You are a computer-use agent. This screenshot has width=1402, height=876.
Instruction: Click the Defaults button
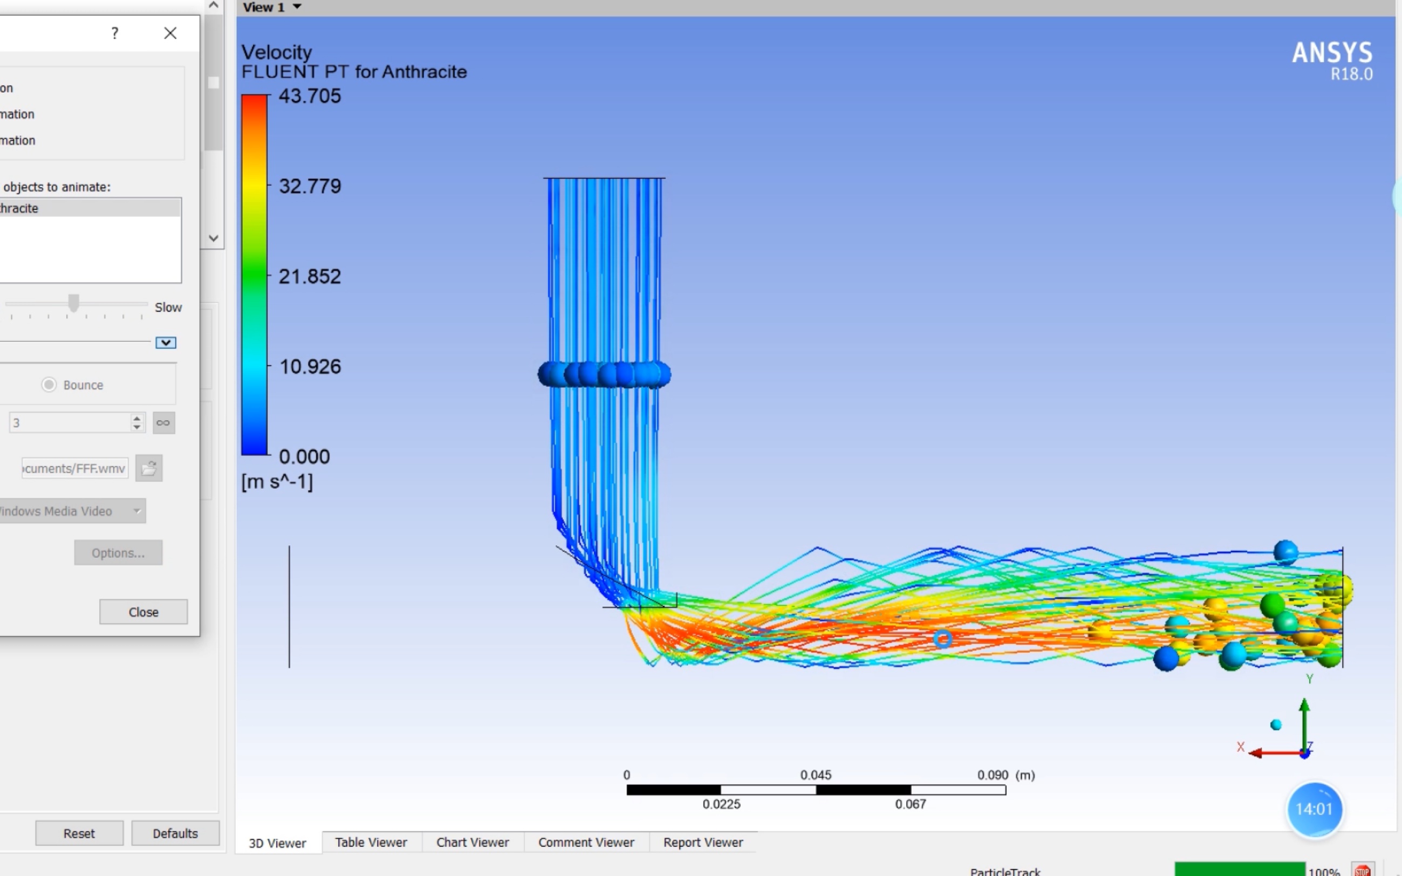(x=175, y=833)
